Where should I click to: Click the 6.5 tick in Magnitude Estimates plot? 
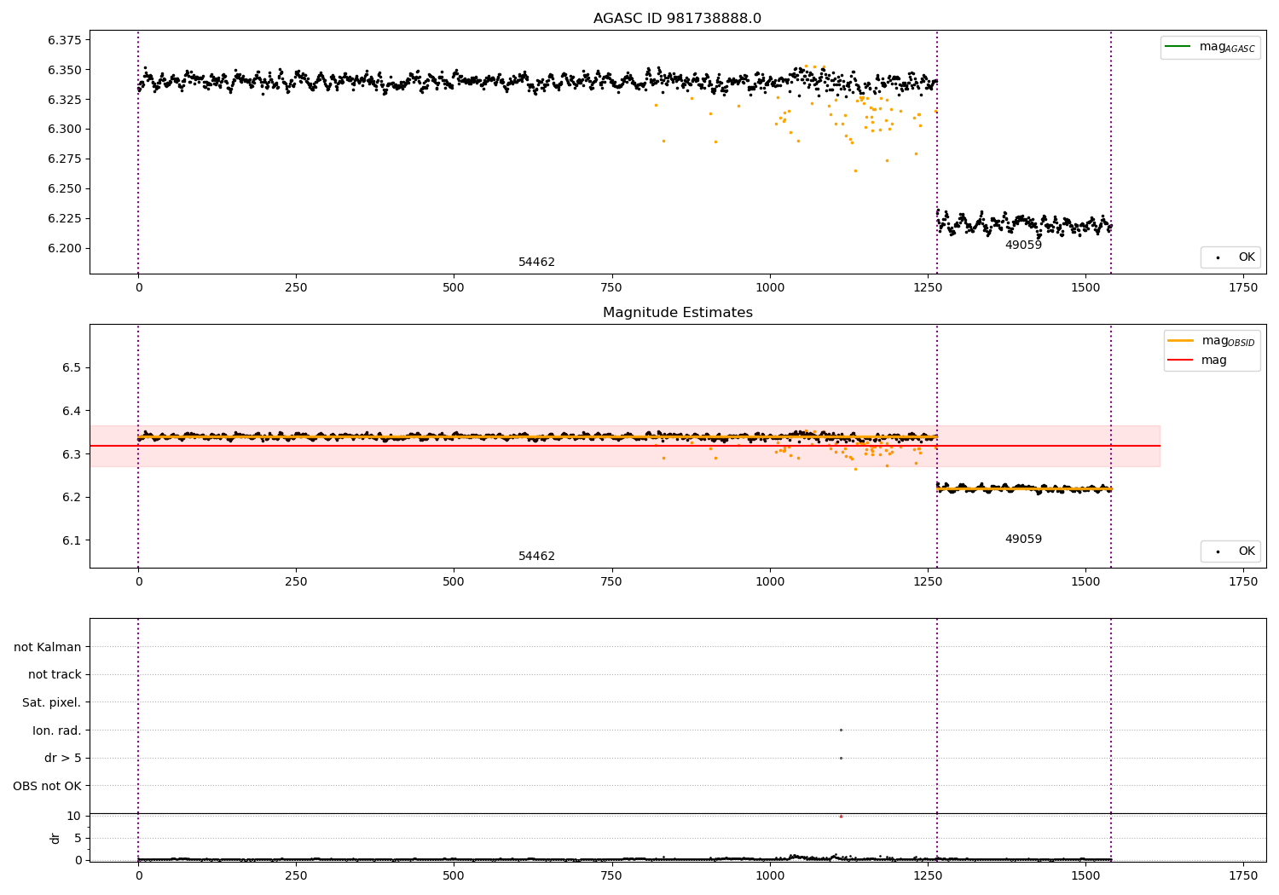click(x=71, y=367)
